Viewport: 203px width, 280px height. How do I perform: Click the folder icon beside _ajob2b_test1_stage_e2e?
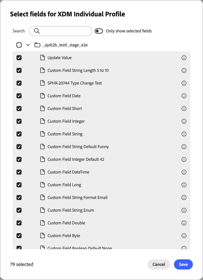click(x=37, y=45)
